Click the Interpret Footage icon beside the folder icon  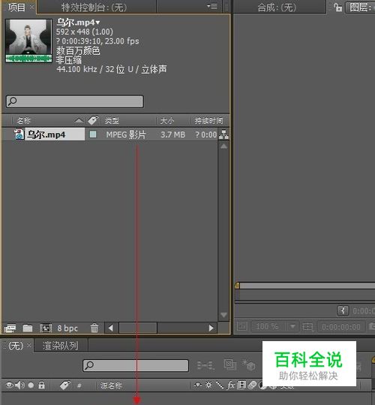point(10,328)
